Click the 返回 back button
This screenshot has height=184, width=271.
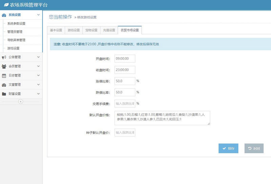254,148
